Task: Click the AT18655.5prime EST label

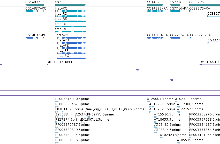Action: (167, 120)
